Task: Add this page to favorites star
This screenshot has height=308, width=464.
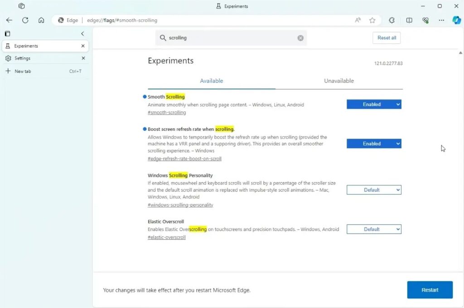Action: click(x=372, y=20)
